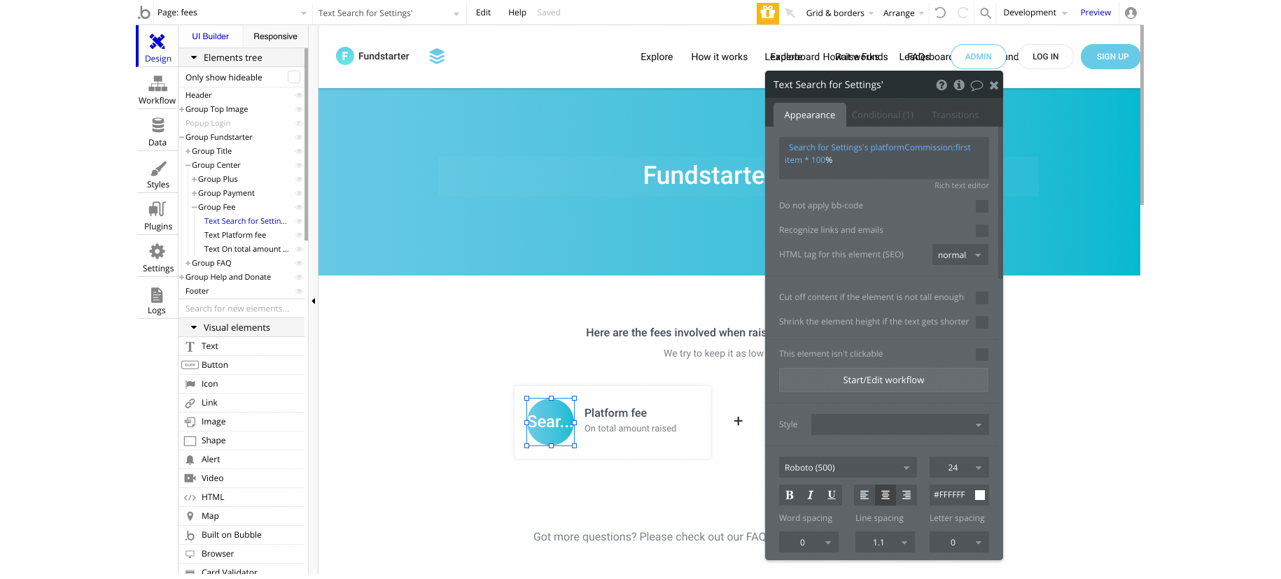This screenshot has width=1281, height=579.
Task: Center-align the text
Action: tap(885, 495)
